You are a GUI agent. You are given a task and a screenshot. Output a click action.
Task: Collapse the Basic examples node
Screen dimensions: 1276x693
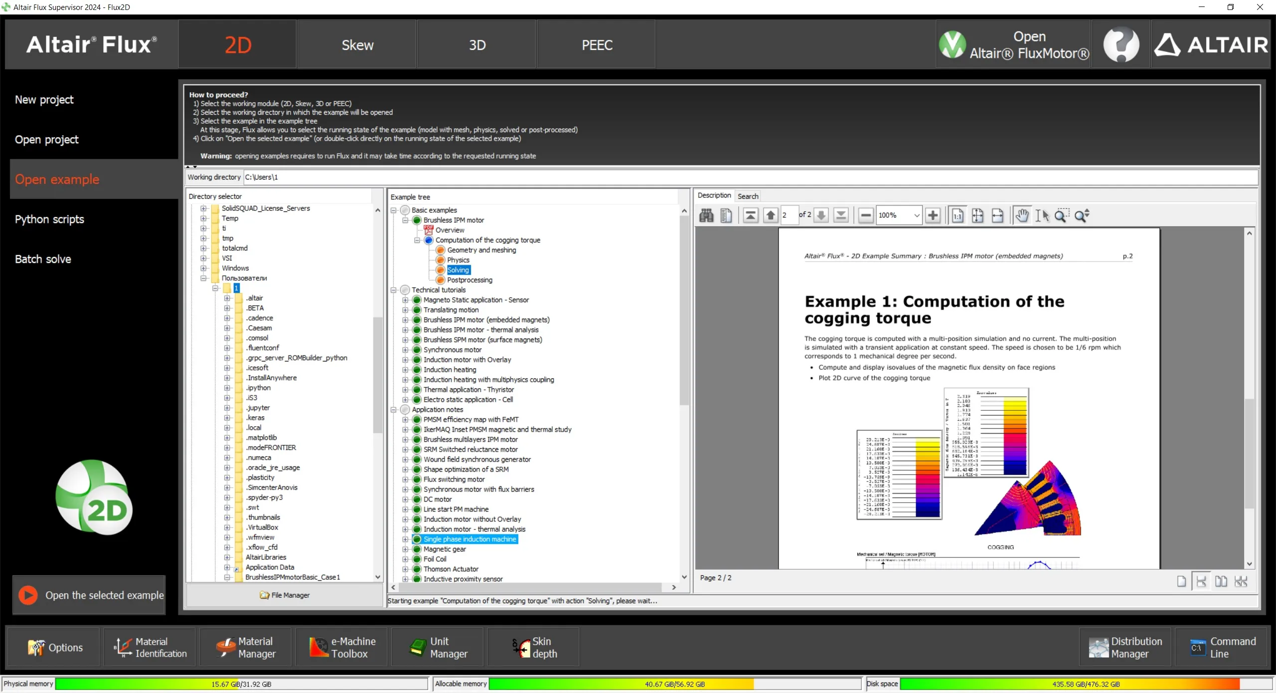(x=393, y=210)
